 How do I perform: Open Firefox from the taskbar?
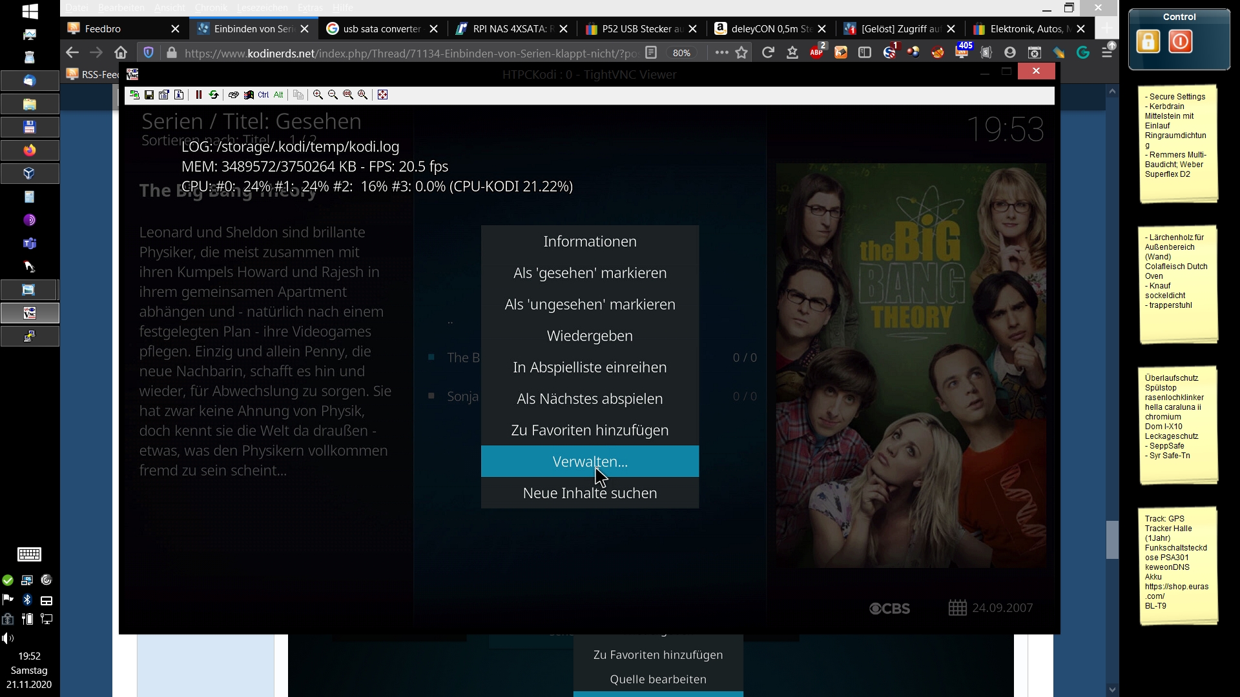tap(30, 150)
